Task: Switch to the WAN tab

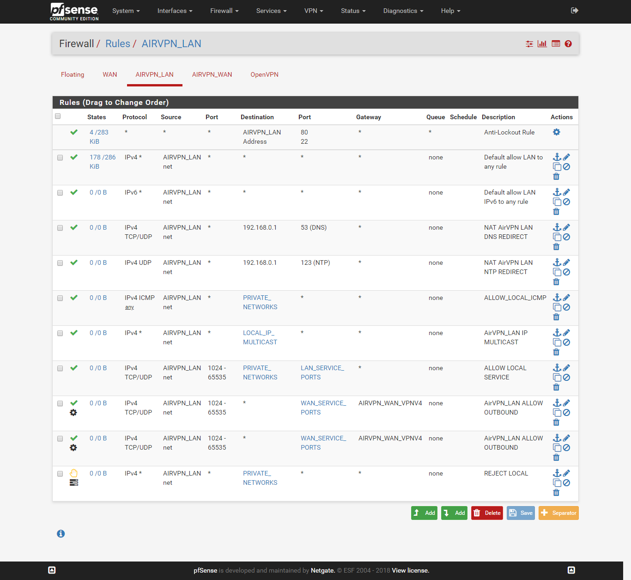Action: [110, 74]
